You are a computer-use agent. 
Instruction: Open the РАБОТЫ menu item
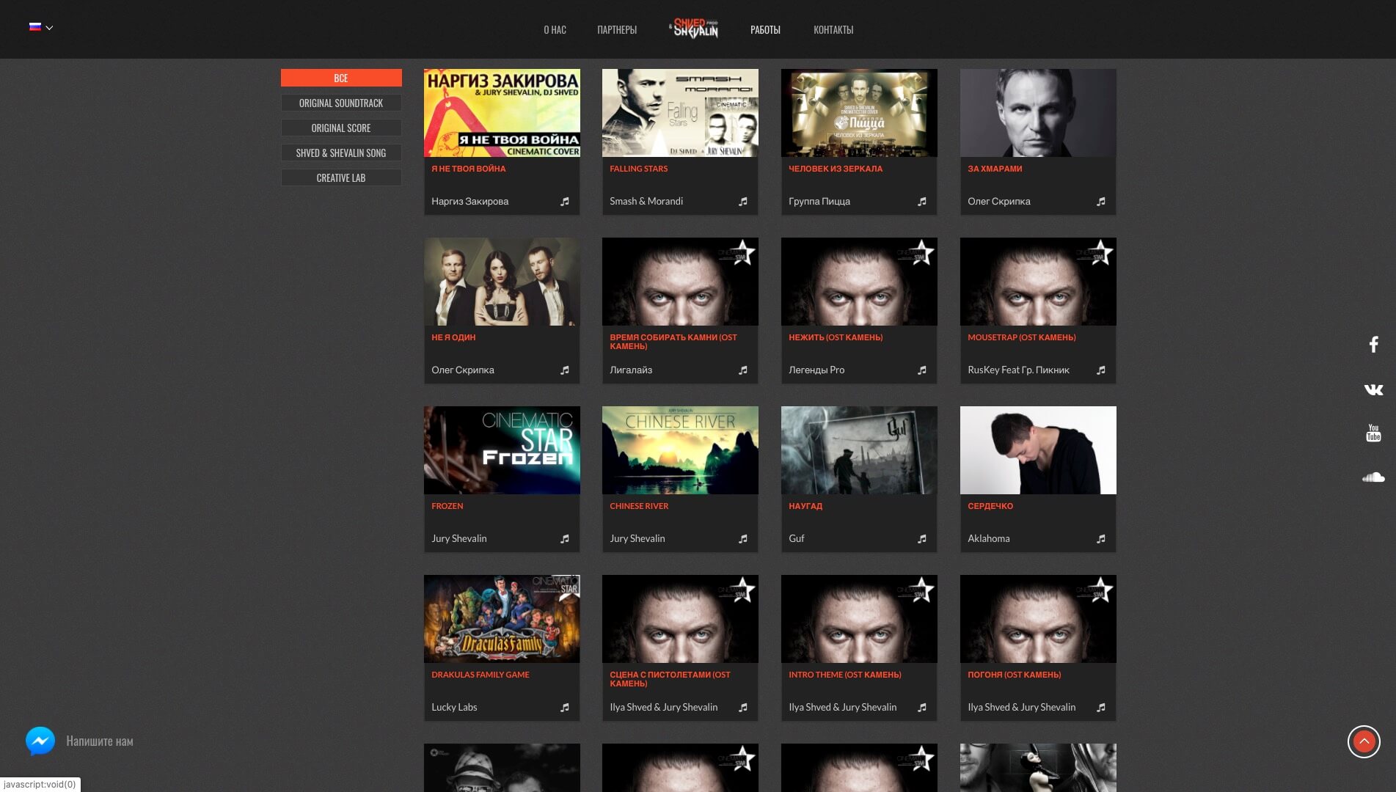pyautogui.click(x=765, y=30)
